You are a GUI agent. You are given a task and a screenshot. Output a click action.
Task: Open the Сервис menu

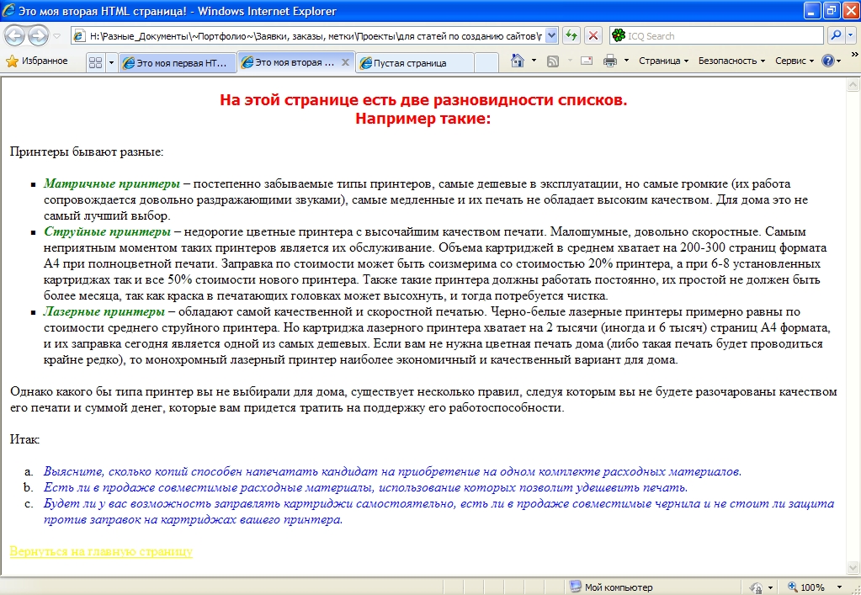795,61
